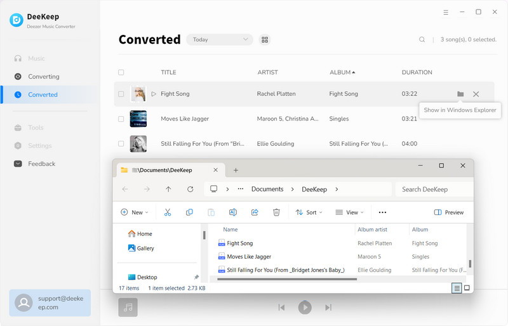Click the Paste icon in Explorer toolbar
Image resolution: width=508 pixels, height=326 pixels.
(211, 212)
